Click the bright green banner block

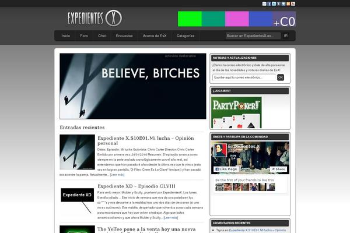point(190,19)
